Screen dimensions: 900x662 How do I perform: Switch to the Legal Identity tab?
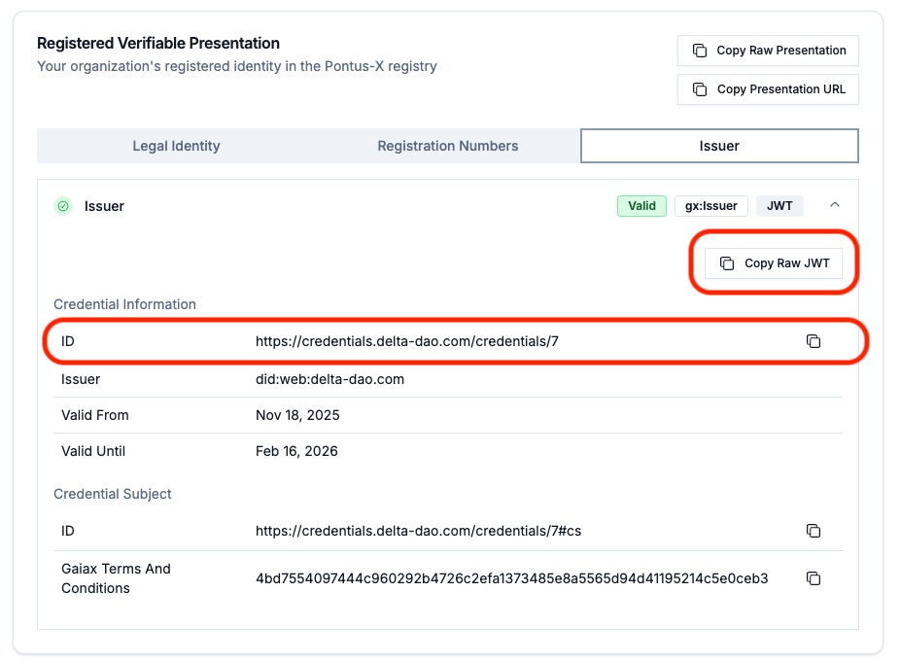[x=176, y=146]
